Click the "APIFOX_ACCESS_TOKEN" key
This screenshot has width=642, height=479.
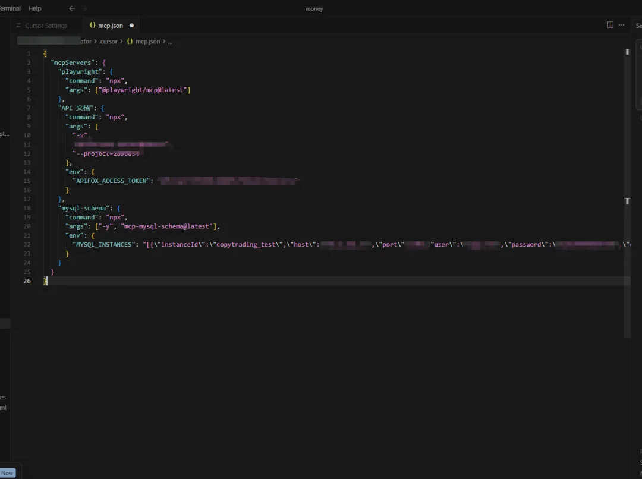click(x=111, y=181)
